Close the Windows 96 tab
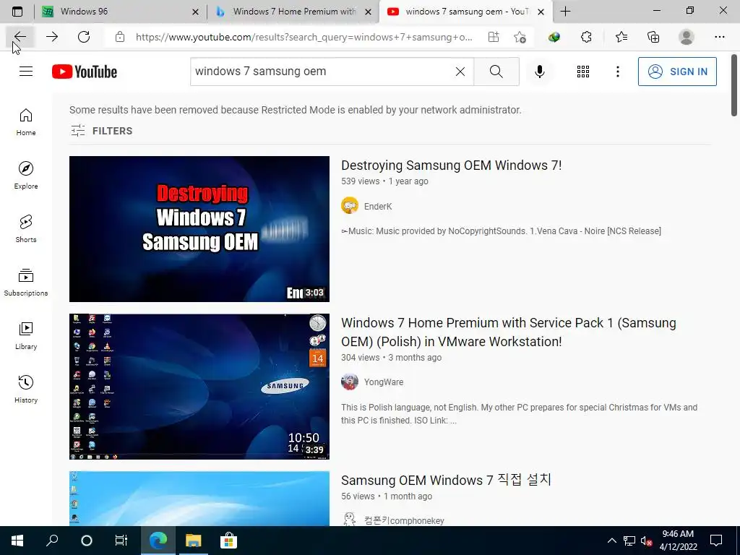 point(195,12)
